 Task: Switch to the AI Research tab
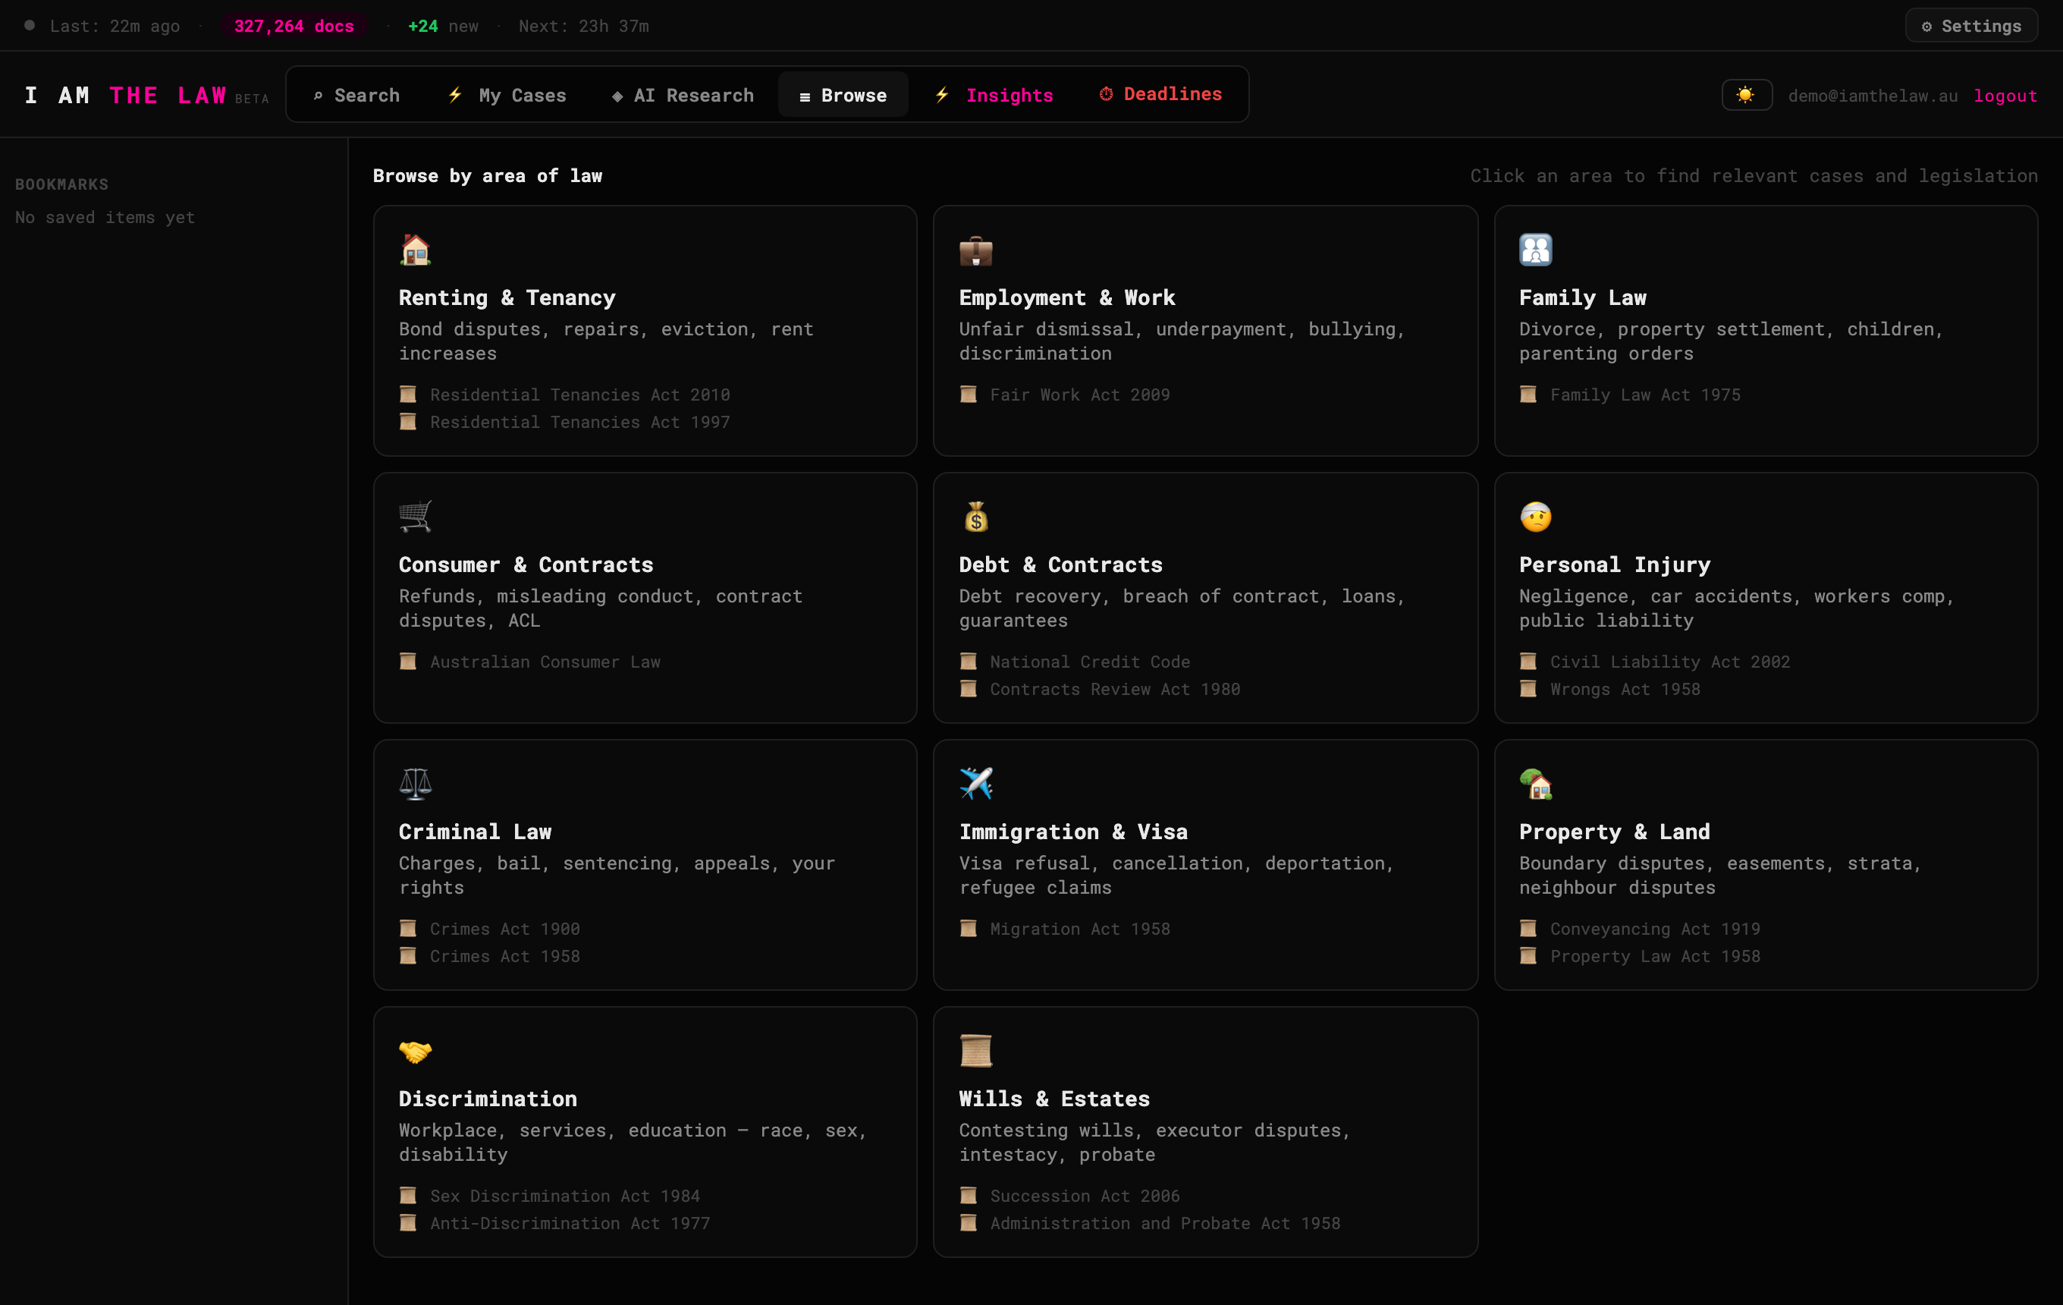pos(683,95)
